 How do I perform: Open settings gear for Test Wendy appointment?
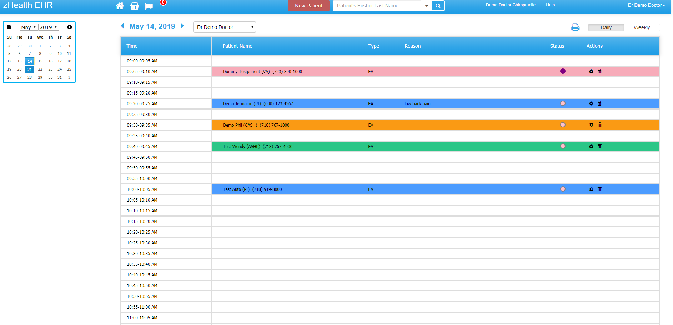(x=591, y=146)
